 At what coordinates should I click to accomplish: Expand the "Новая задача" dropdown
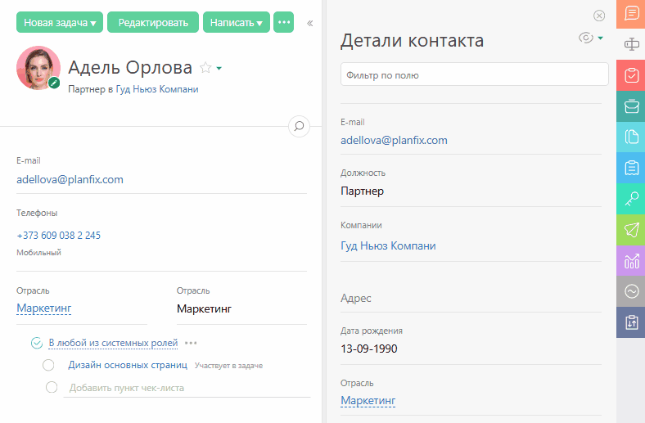[x=60, y=22]
